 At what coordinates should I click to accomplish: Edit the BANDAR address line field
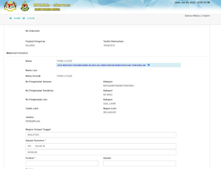101,152
